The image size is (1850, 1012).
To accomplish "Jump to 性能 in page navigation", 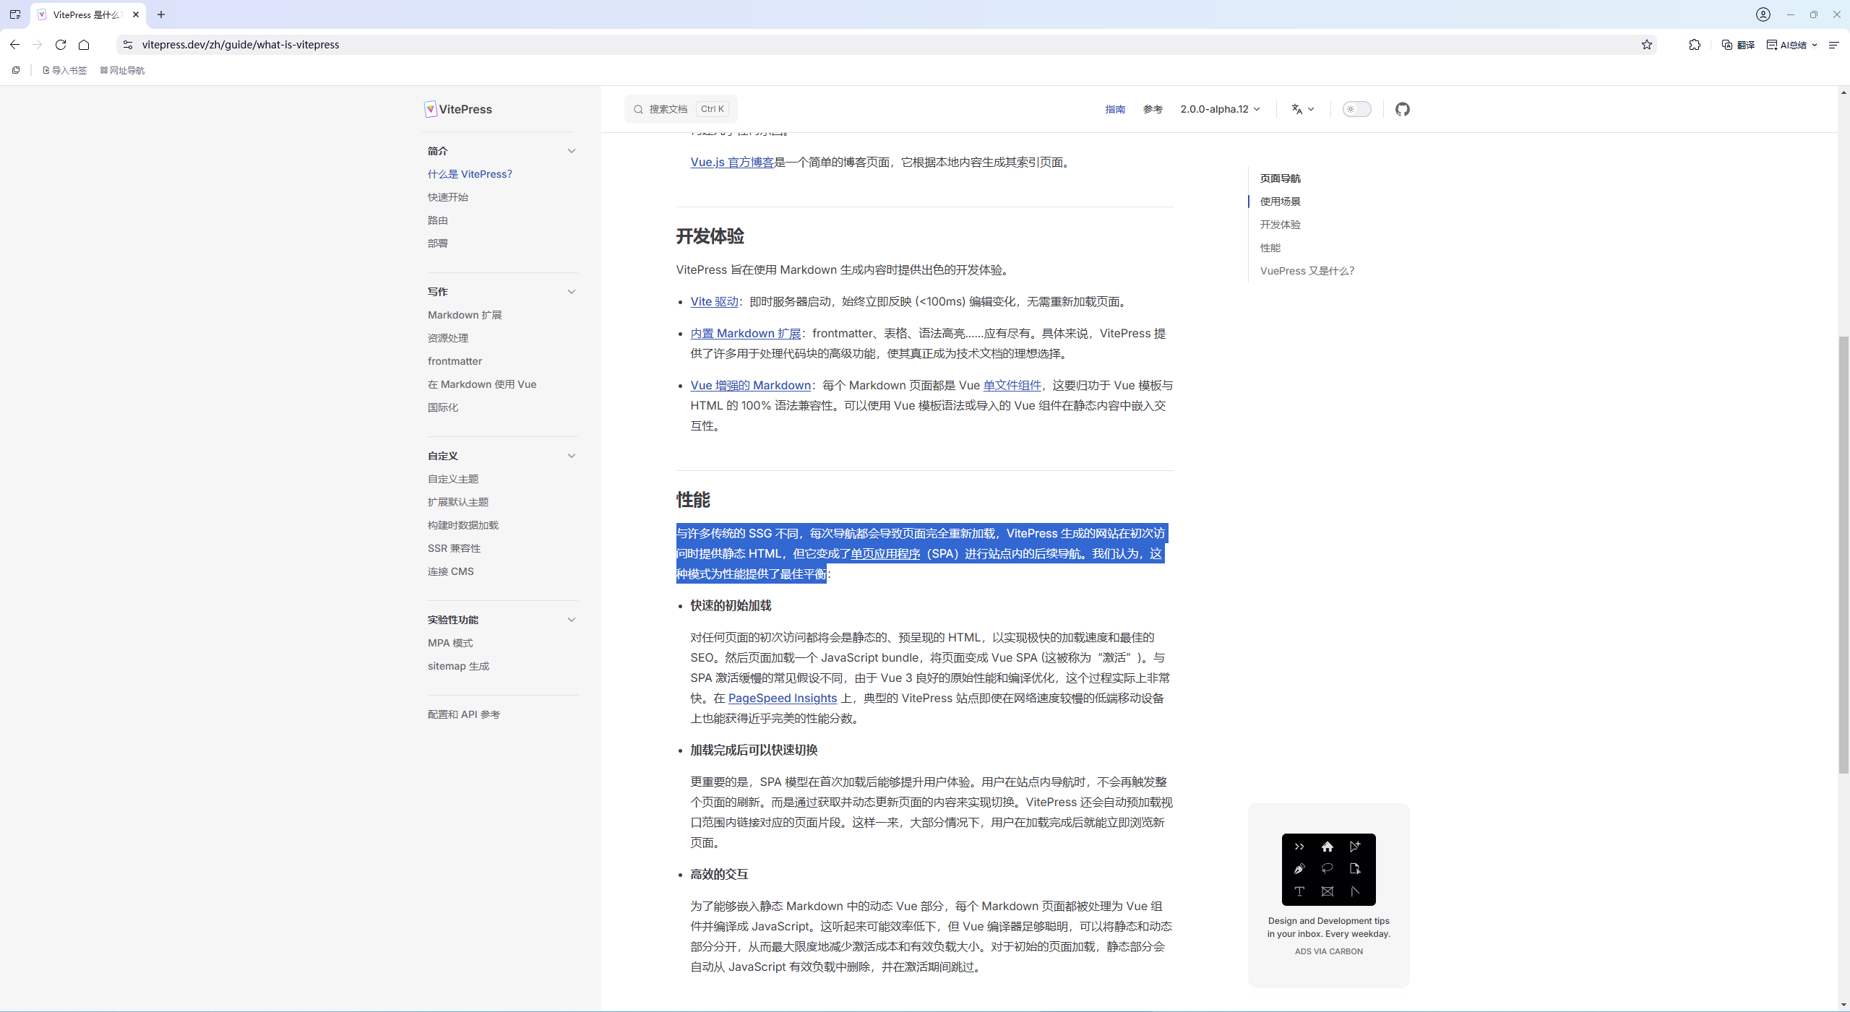I will (1270, 248).
